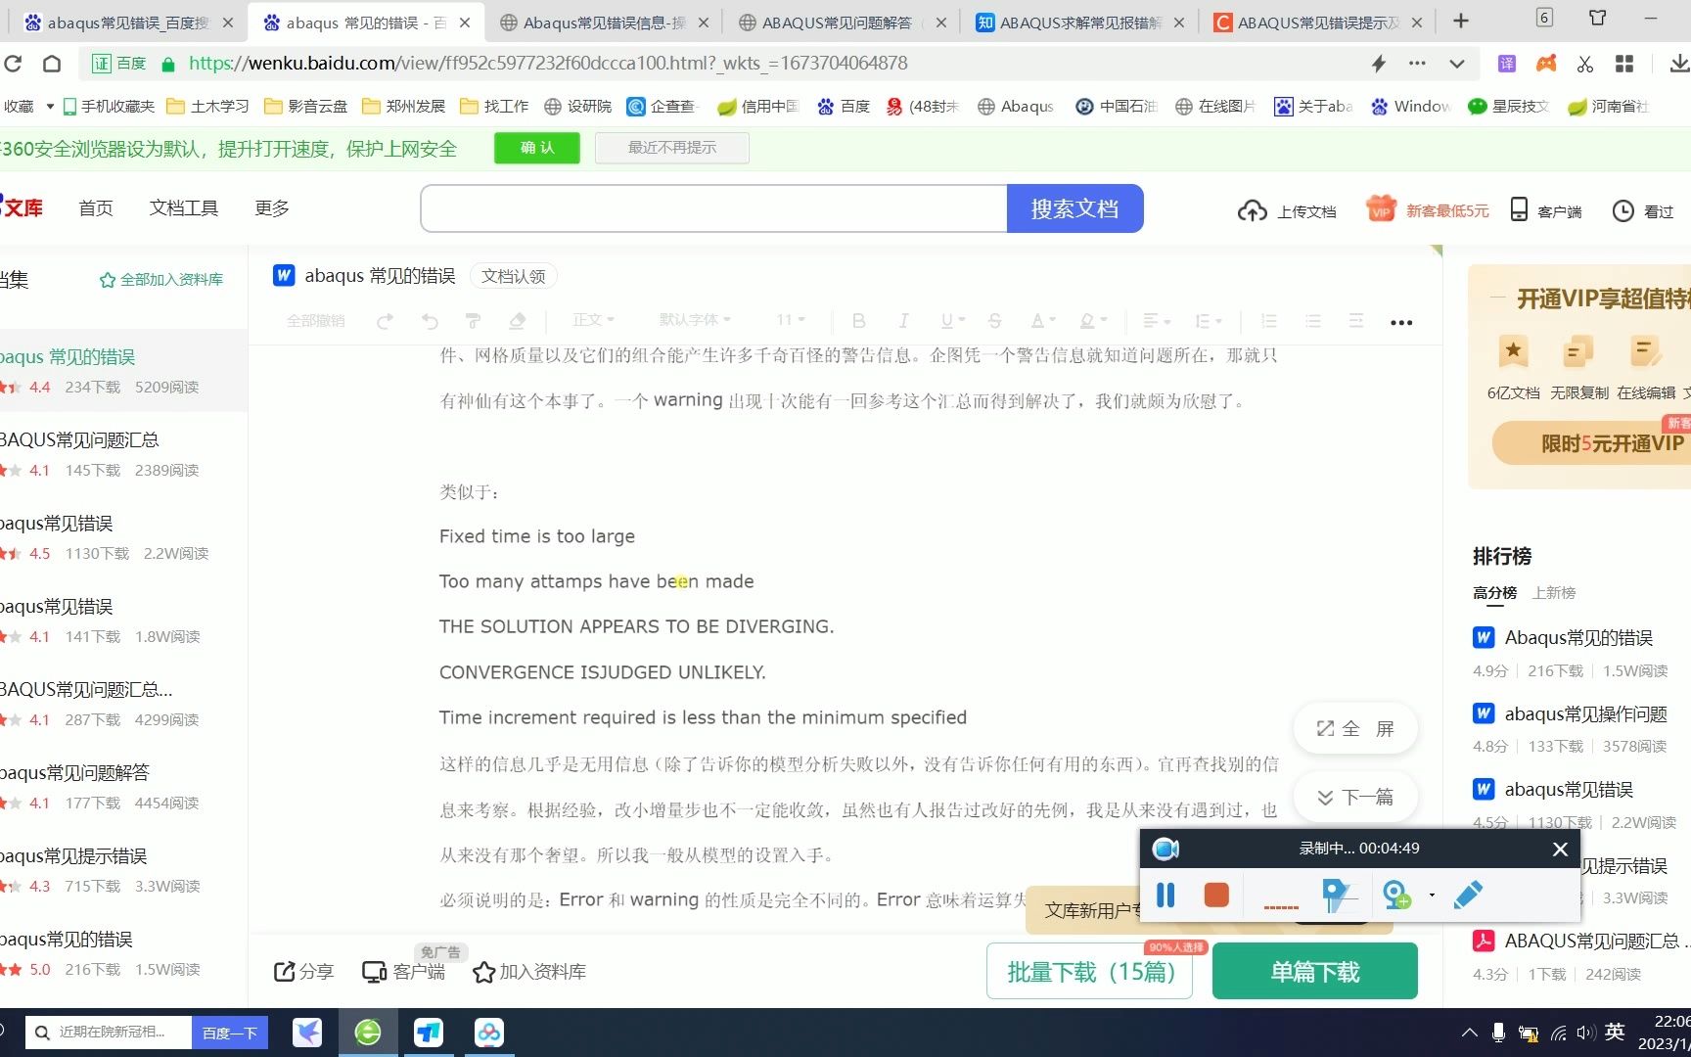Click the 最近不再提示 button
This screenshot has width=1691, height=1057.
[x=672, y=148]
